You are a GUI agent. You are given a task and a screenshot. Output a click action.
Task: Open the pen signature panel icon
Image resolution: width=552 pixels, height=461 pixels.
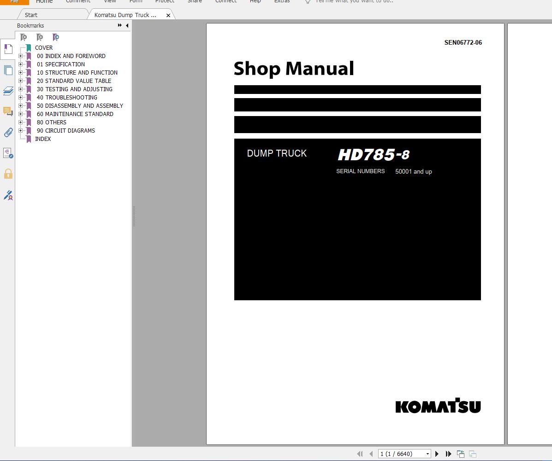pos(8,195)
